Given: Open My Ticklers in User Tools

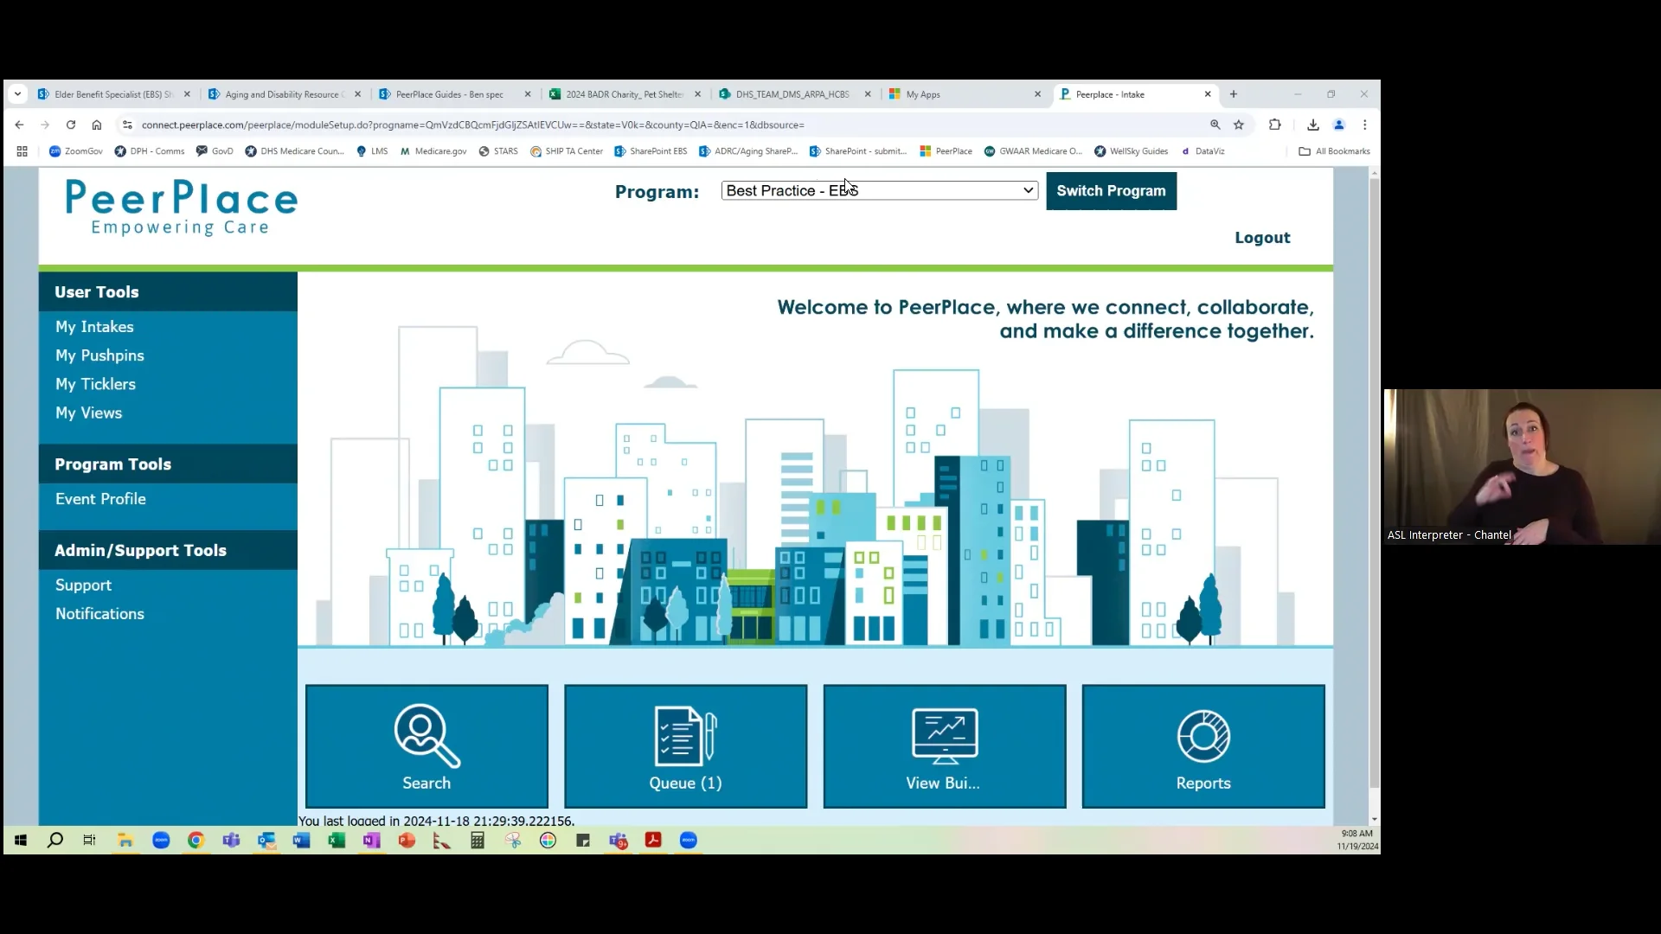Looking at the screenshot, I should pos(95,384).
